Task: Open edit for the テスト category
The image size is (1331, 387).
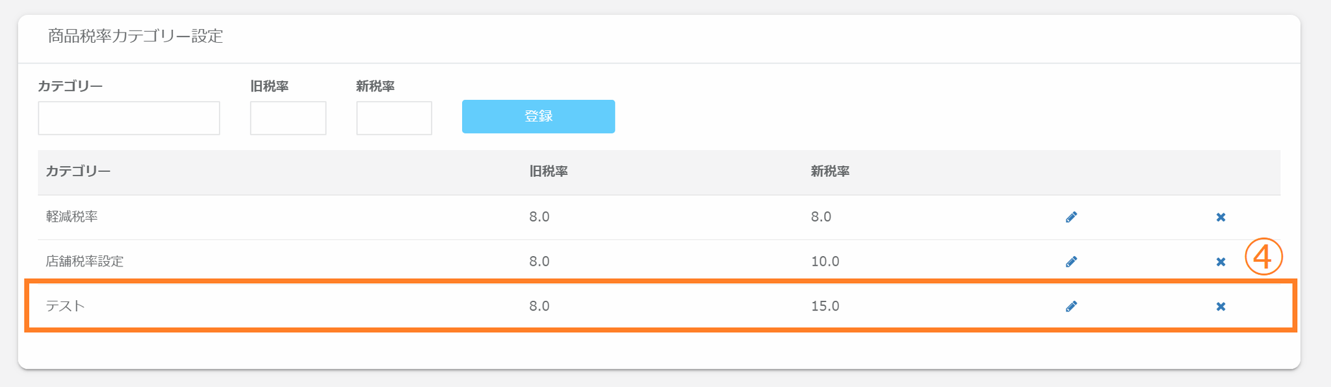Action: coord(1071,307)
